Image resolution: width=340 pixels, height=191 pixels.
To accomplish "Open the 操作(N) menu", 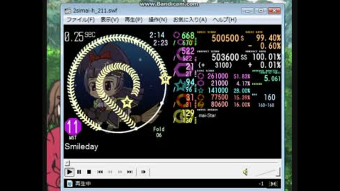I will click(158, 20).
